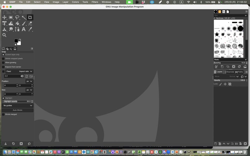Delete the selected brush
This screenshot has width=250, height=156.
233,67
